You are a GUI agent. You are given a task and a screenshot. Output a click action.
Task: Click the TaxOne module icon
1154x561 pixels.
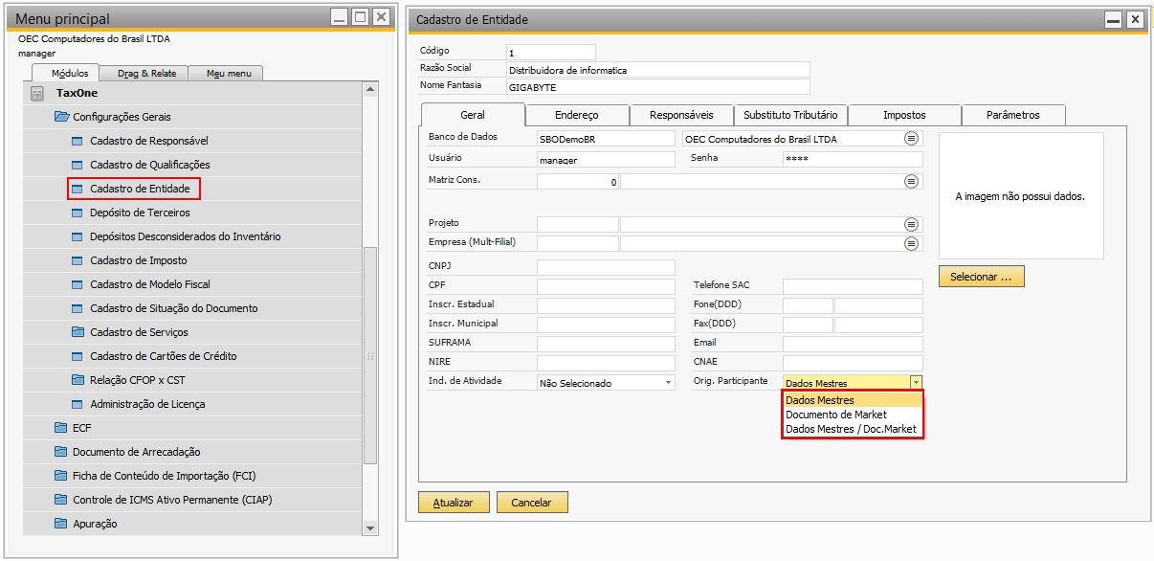[x=37, y=93]
